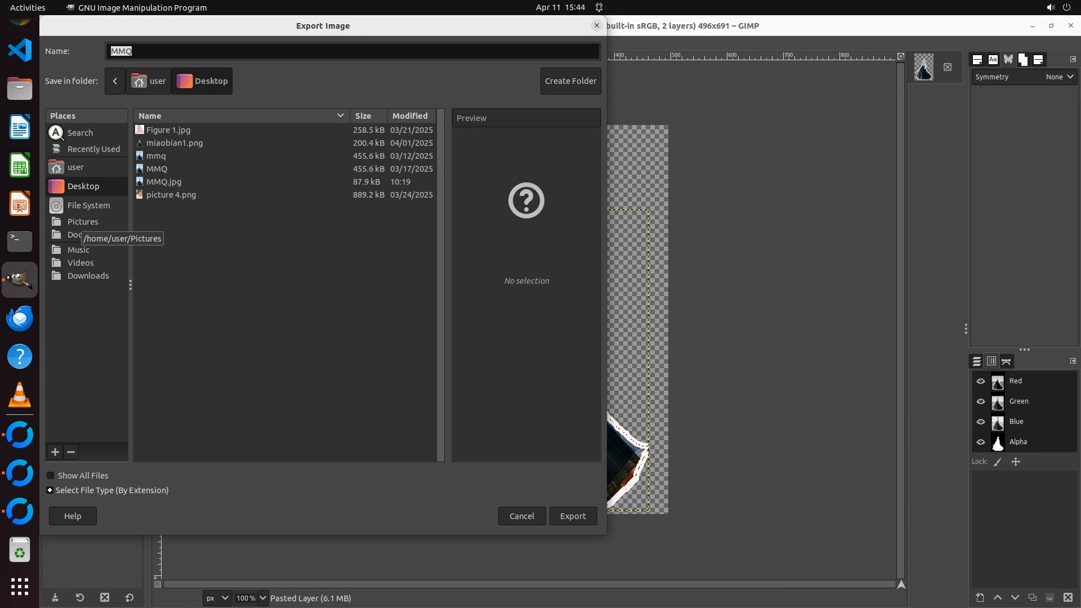The width and height of the screenshot is (1081, 608).
Task: Switch to the Layers tab icon
Action: point(976,361)
